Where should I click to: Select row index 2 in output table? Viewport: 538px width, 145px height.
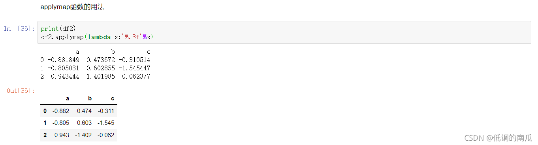[45, 135]
